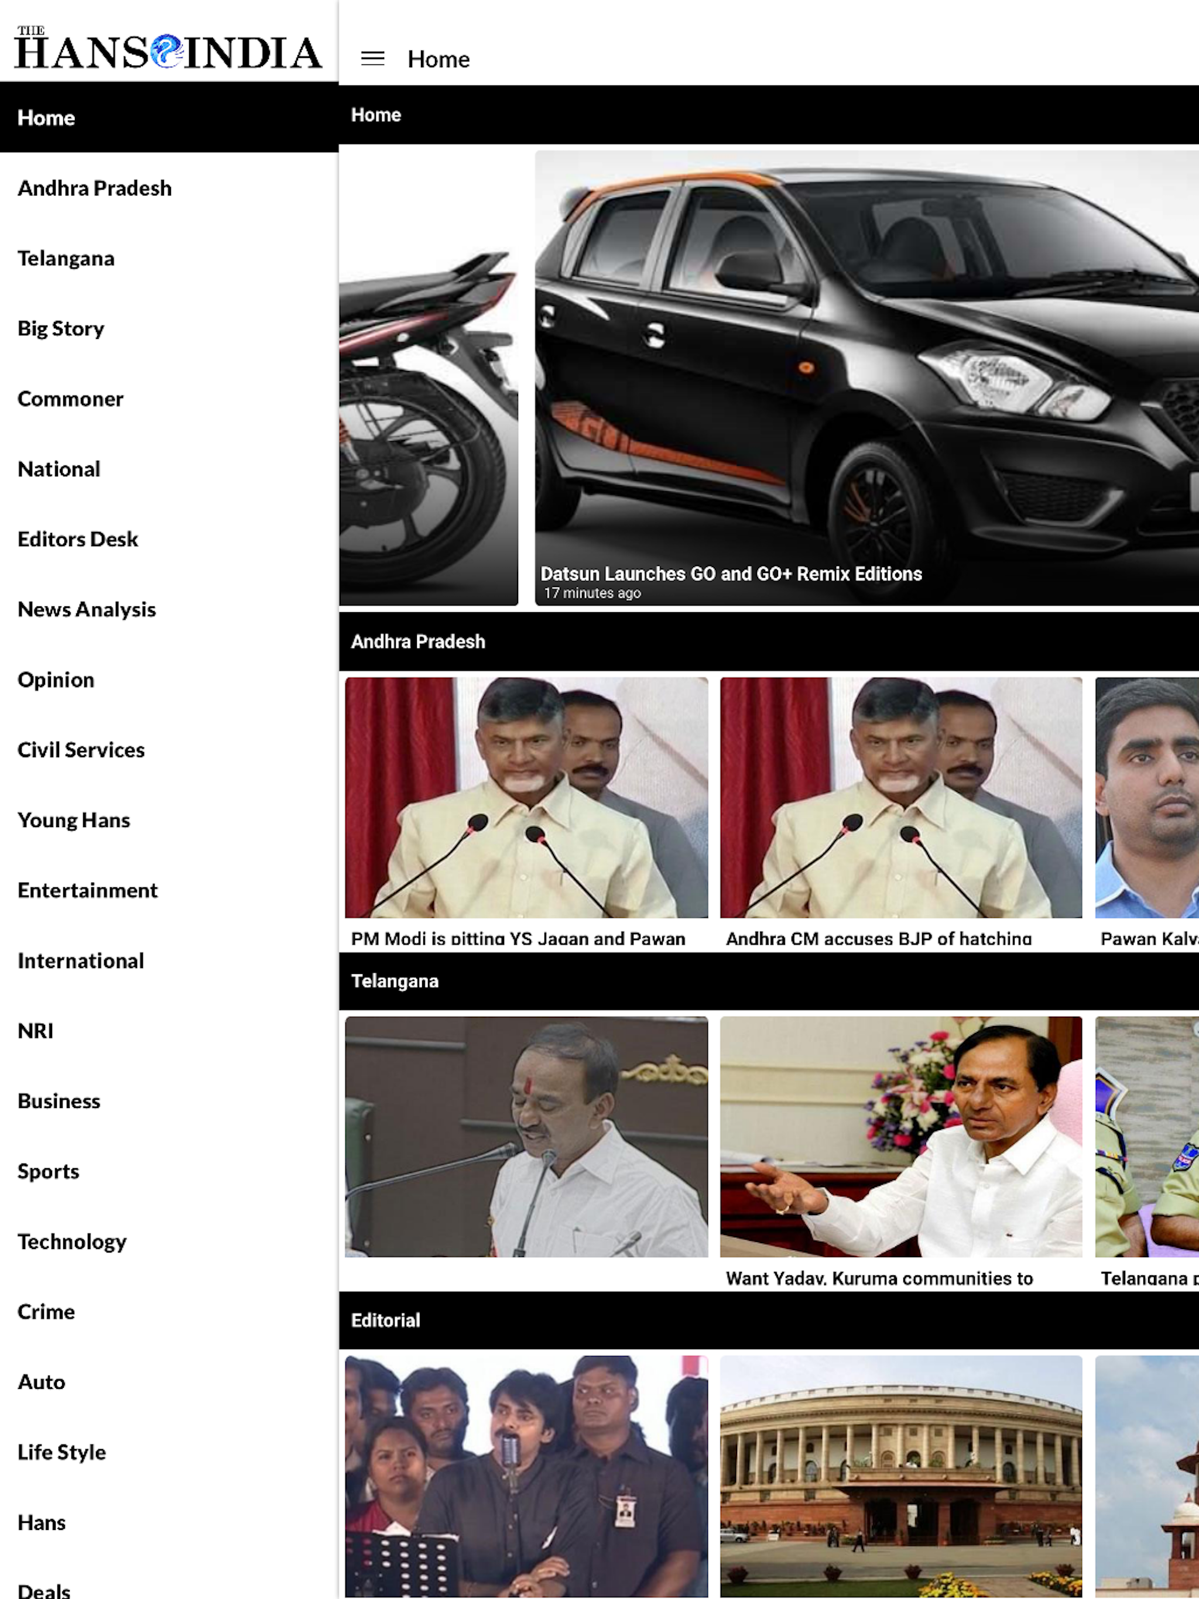Select Life Style menu entry
This screenshot has height=1599, width=1199.
tap(61, 1452)
